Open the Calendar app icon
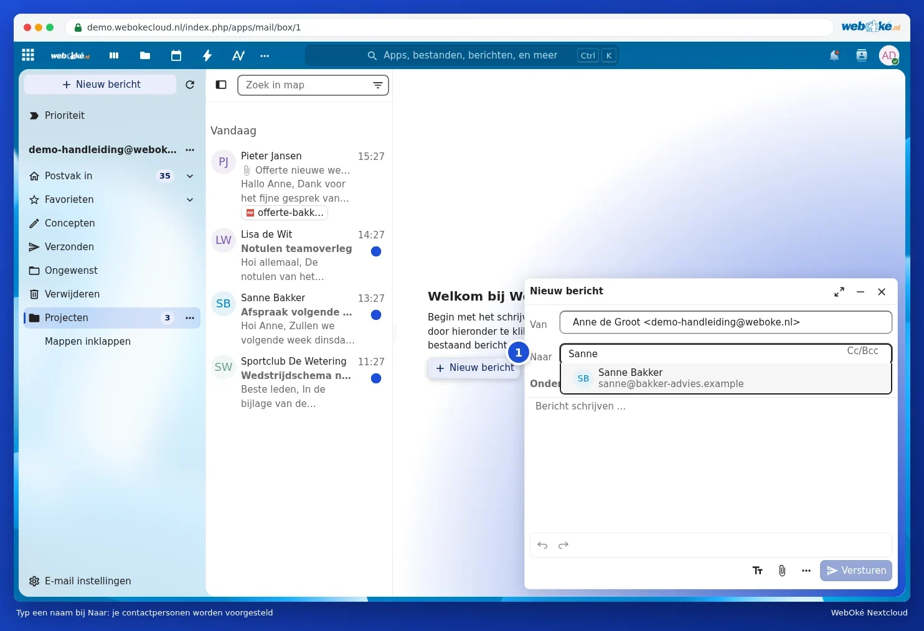Viewport: 924px width, 631px height. pos(176,55)
